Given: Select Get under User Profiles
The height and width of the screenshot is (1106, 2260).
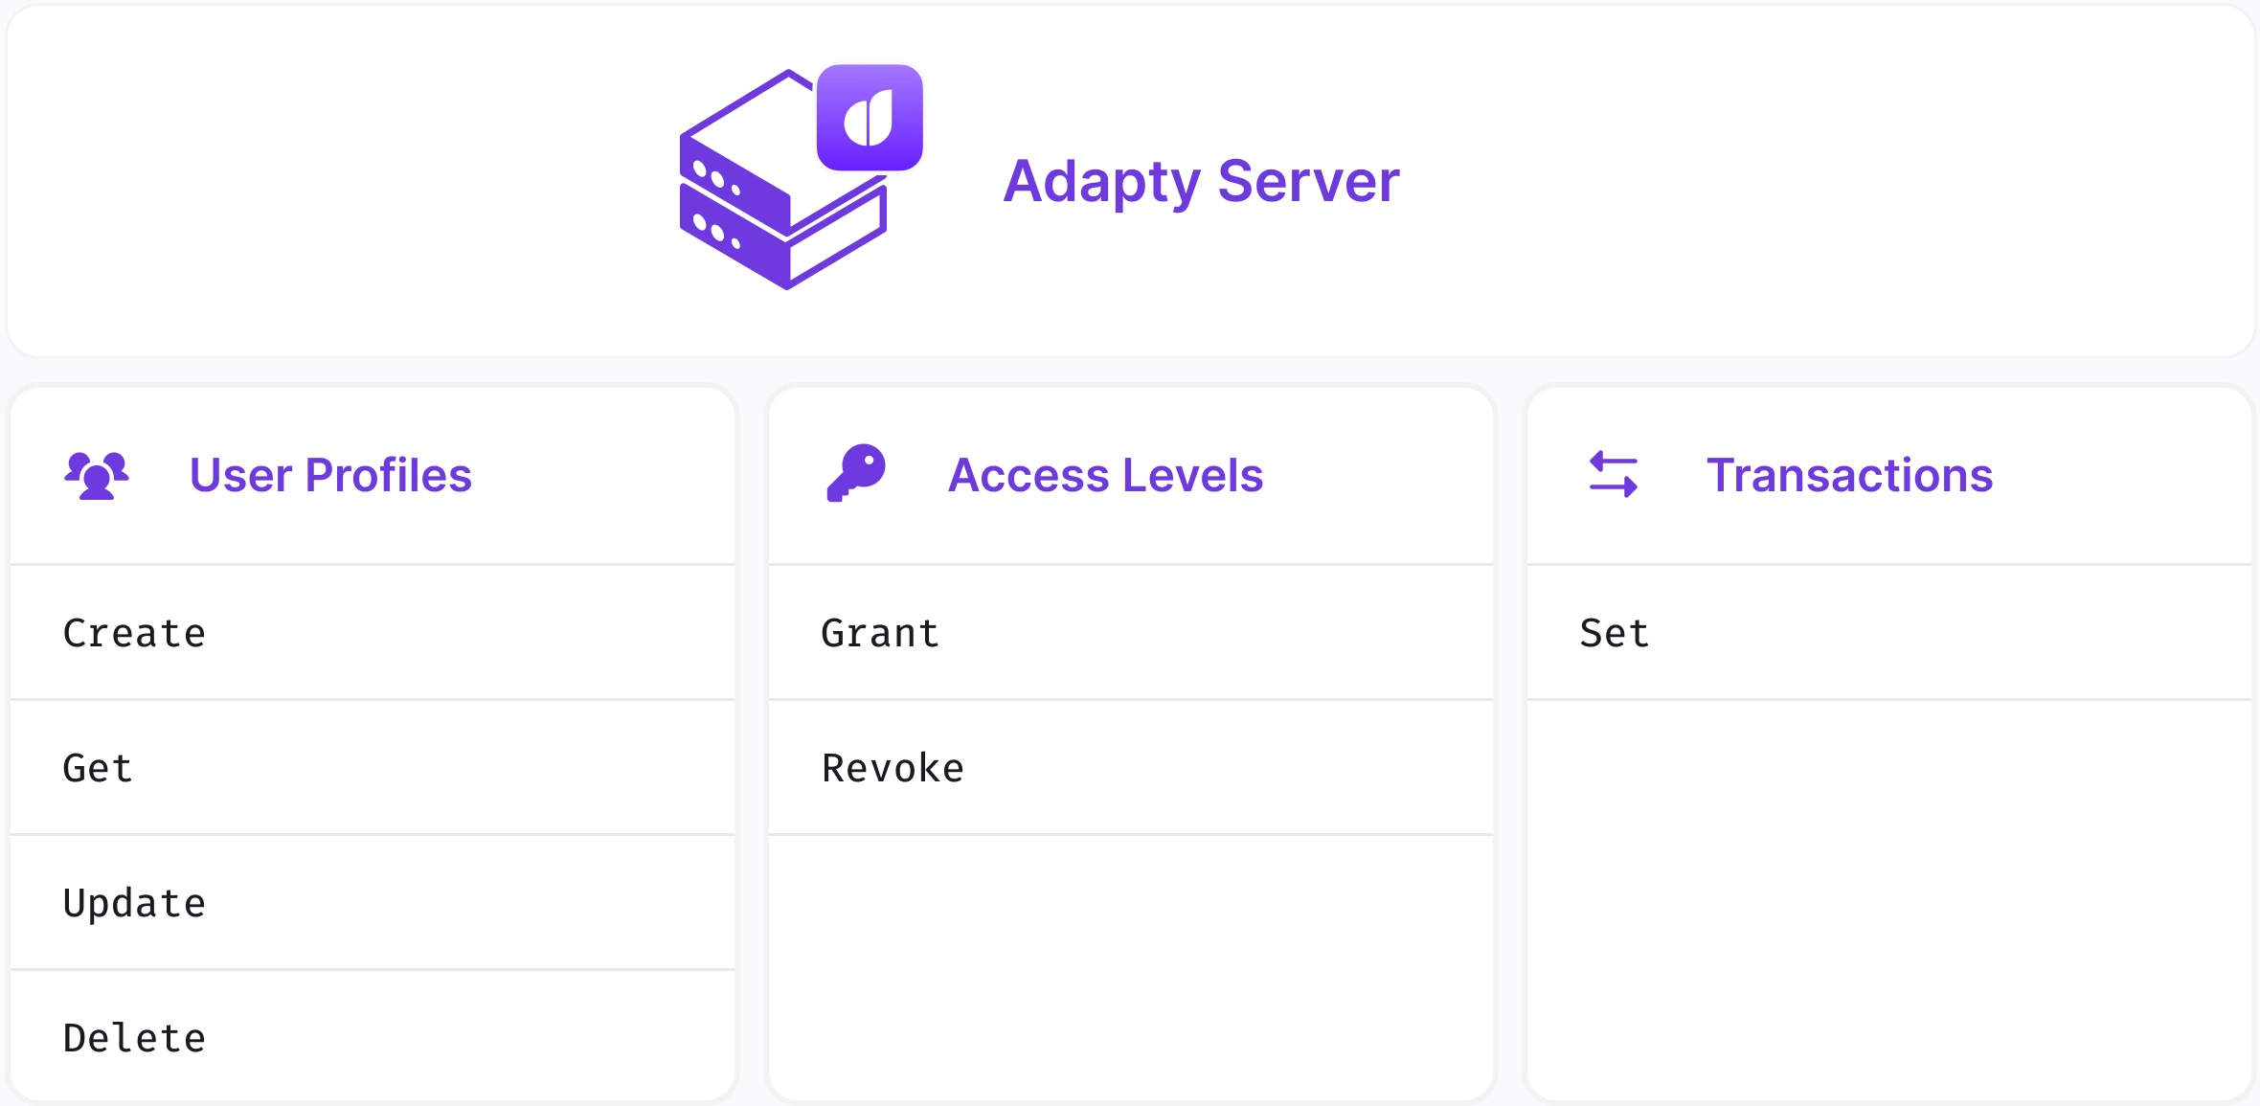Looking at the screenshot, I should pyautogui.click(x=98, y=768).
